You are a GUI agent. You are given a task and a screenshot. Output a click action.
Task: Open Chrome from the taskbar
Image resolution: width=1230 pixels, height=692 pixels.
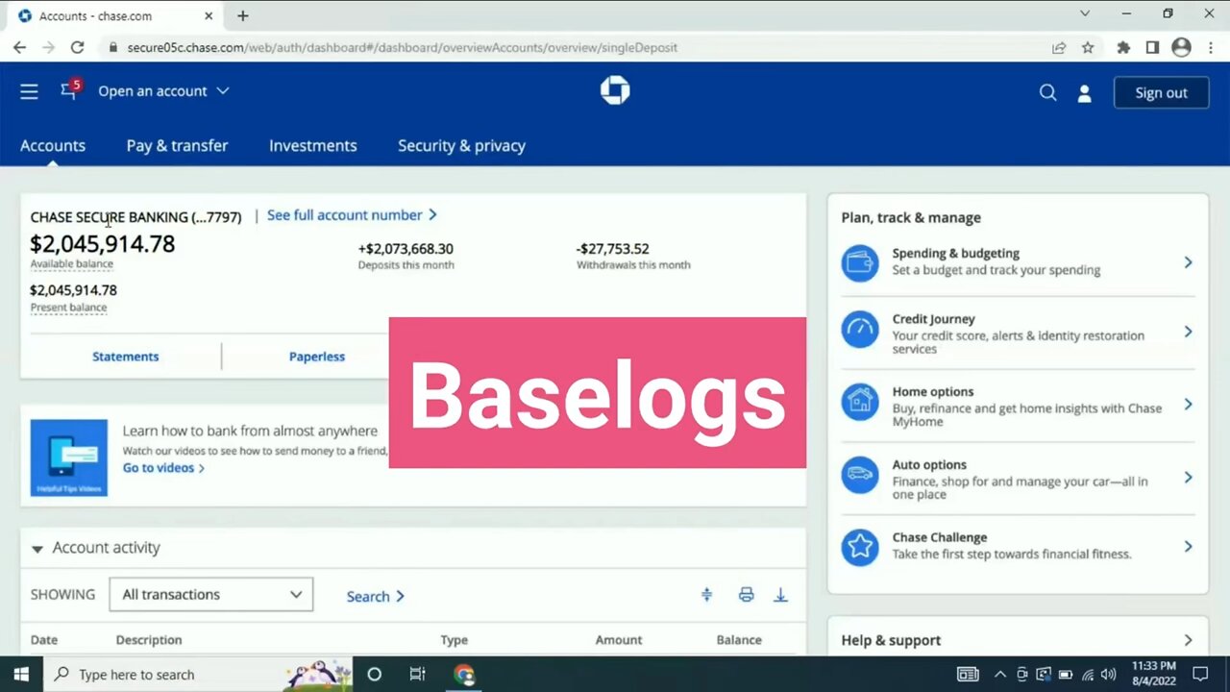tap(465, 675)
